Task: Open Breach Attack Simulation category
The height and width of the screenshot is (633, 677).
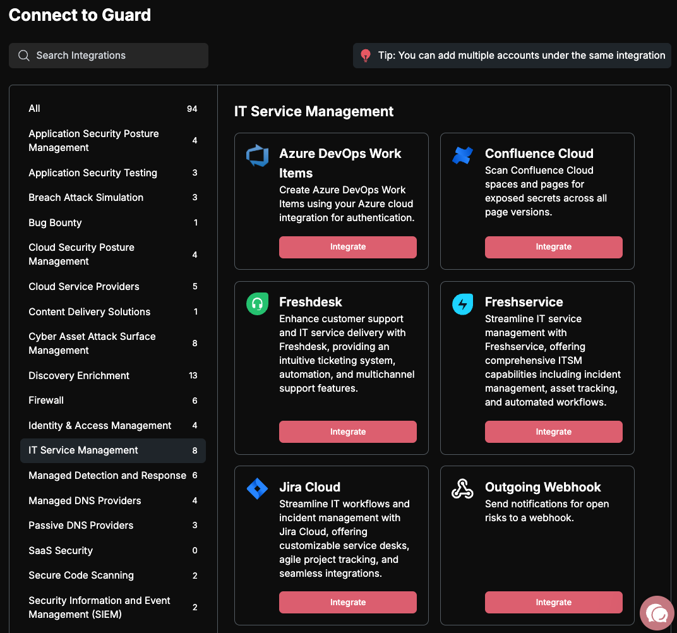Action: pyautogui.click(x=112, y=197)
